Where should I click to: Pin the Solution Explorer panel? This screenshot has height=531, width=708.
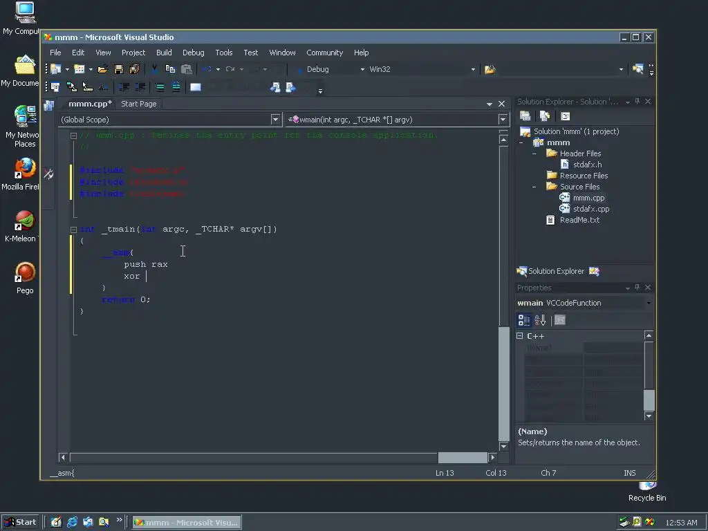[x=637, y=102]
